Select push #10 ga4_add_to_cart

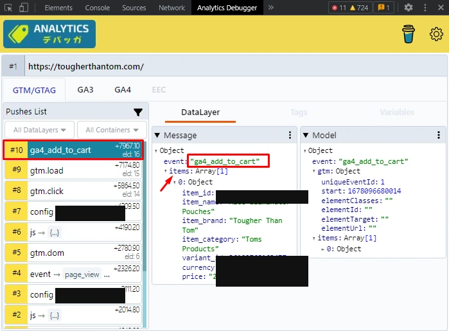[73, 150]
